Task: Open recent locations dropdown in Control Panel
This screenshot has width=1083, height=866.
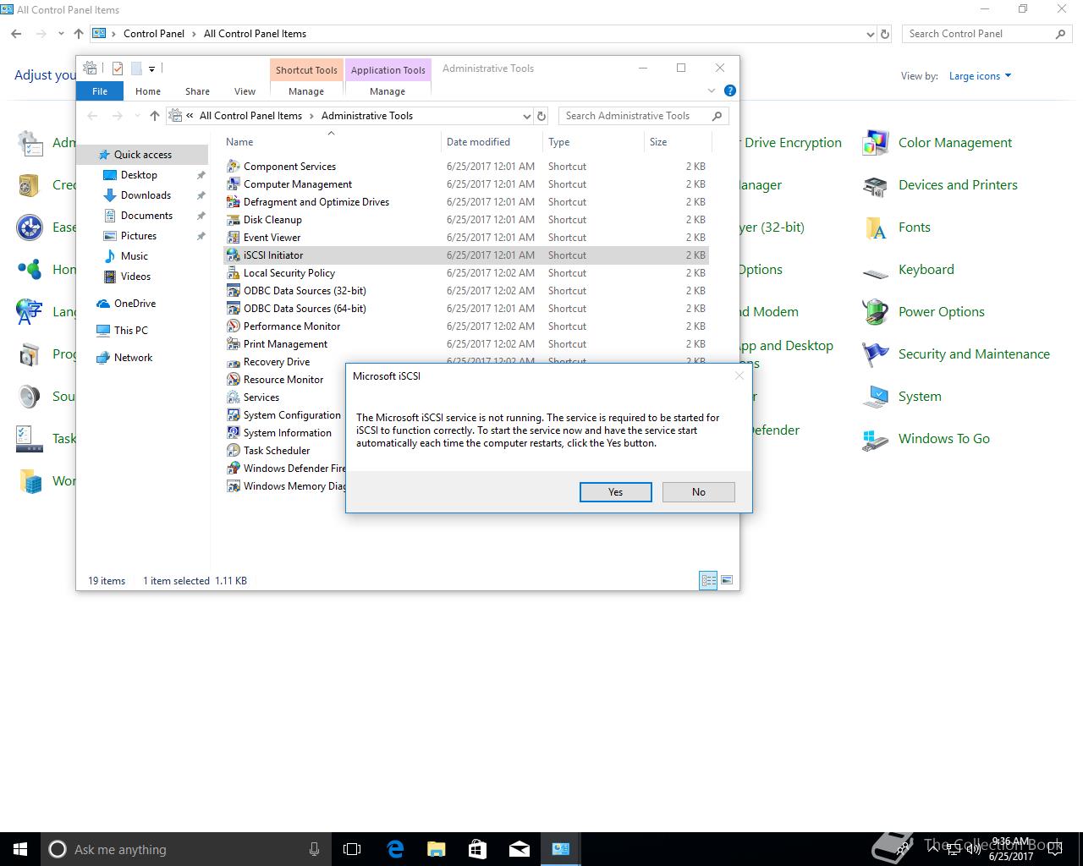Action: (61, 34)
